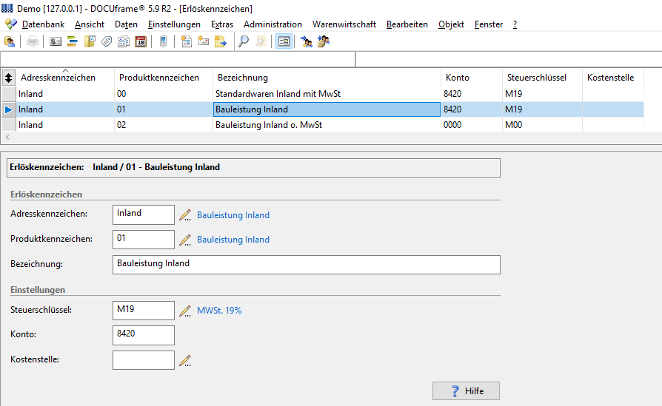Sort by Konto column header
The width and height of the screenshot is (662, 406).
pyautogui.click(x=472, y=78)
